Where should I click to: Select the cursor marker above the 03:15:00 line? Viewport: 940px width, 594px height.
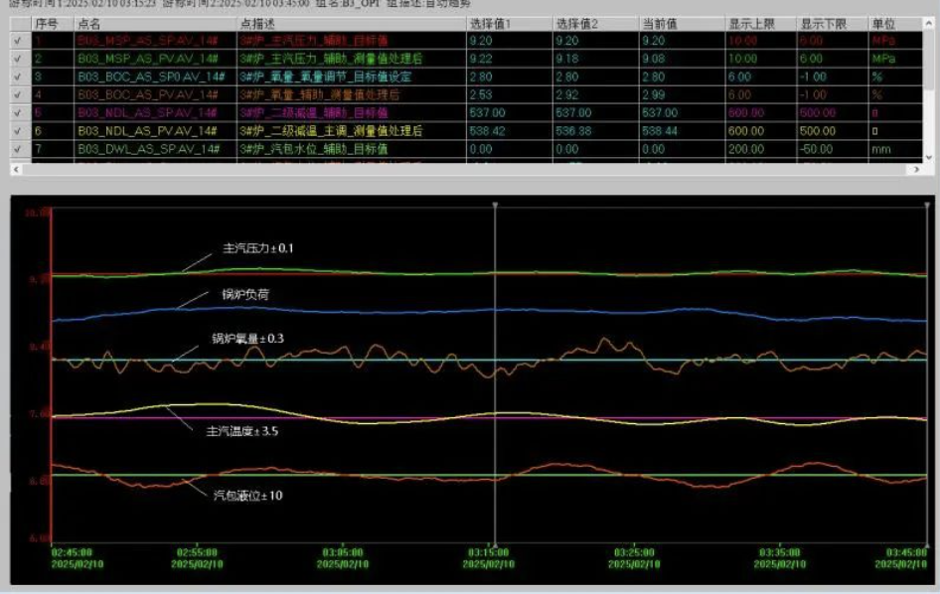[x=495, y=205]
